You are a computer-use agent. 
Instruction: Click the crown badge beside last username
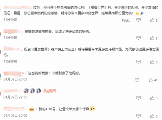[x=32, y=109]
